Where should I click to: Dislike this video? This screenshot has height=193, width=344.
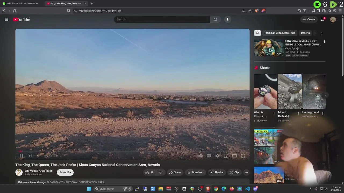pyautogui.click(x=160, y=172)
